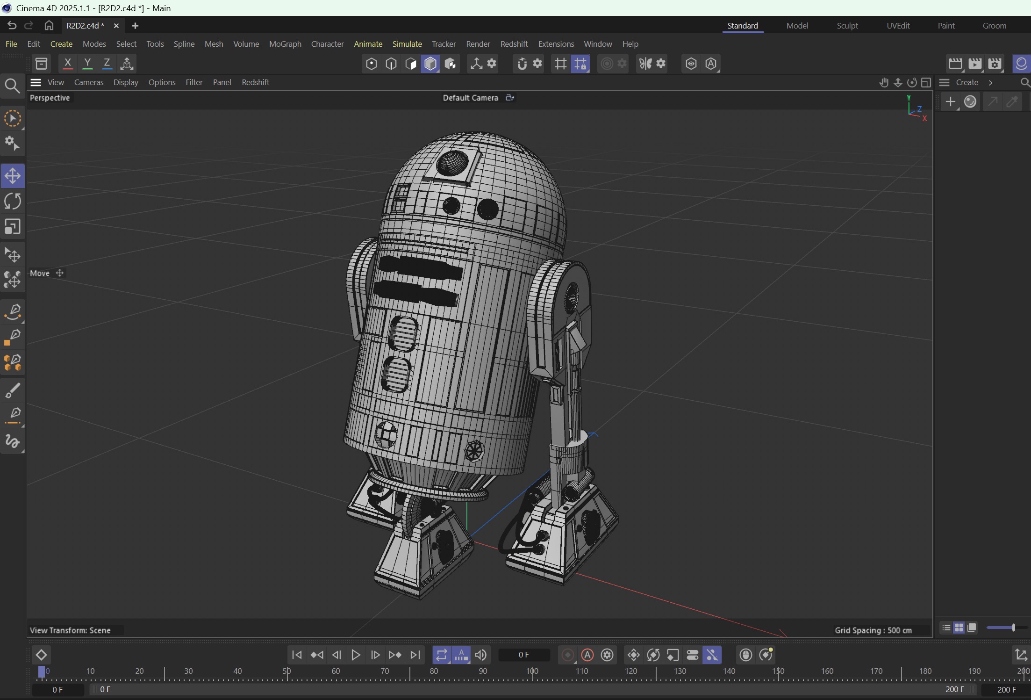Click the current frame 0 F field
Image resolution: width=1031 pixels, height=700 pixels.
pyautogui.click(x=524, y=655)
